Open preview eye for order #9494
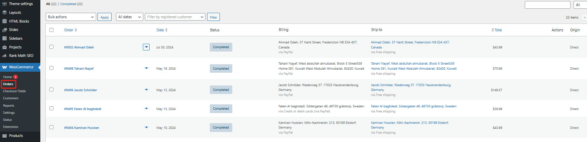The image size is (587, 142). 146,128
